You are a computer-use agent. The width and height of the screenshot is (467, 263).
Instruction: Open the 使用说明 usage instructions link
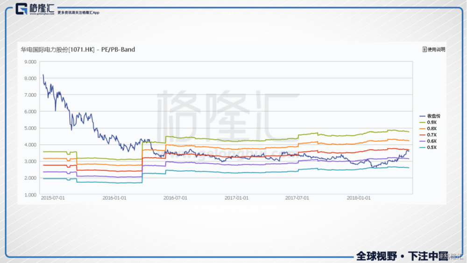point(436,49)
